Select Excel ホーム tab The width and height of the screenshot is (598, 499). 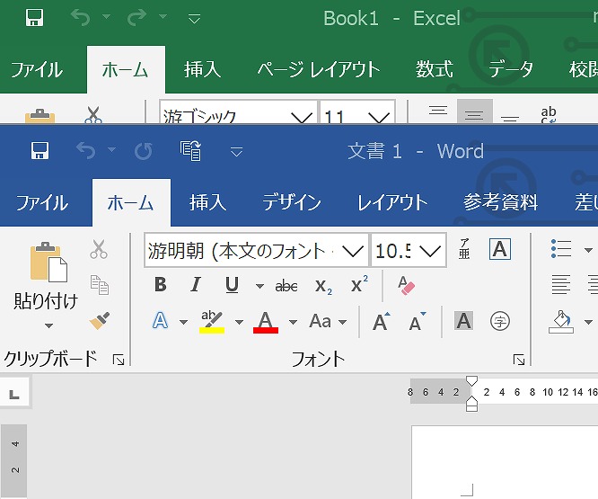[126, 70]
